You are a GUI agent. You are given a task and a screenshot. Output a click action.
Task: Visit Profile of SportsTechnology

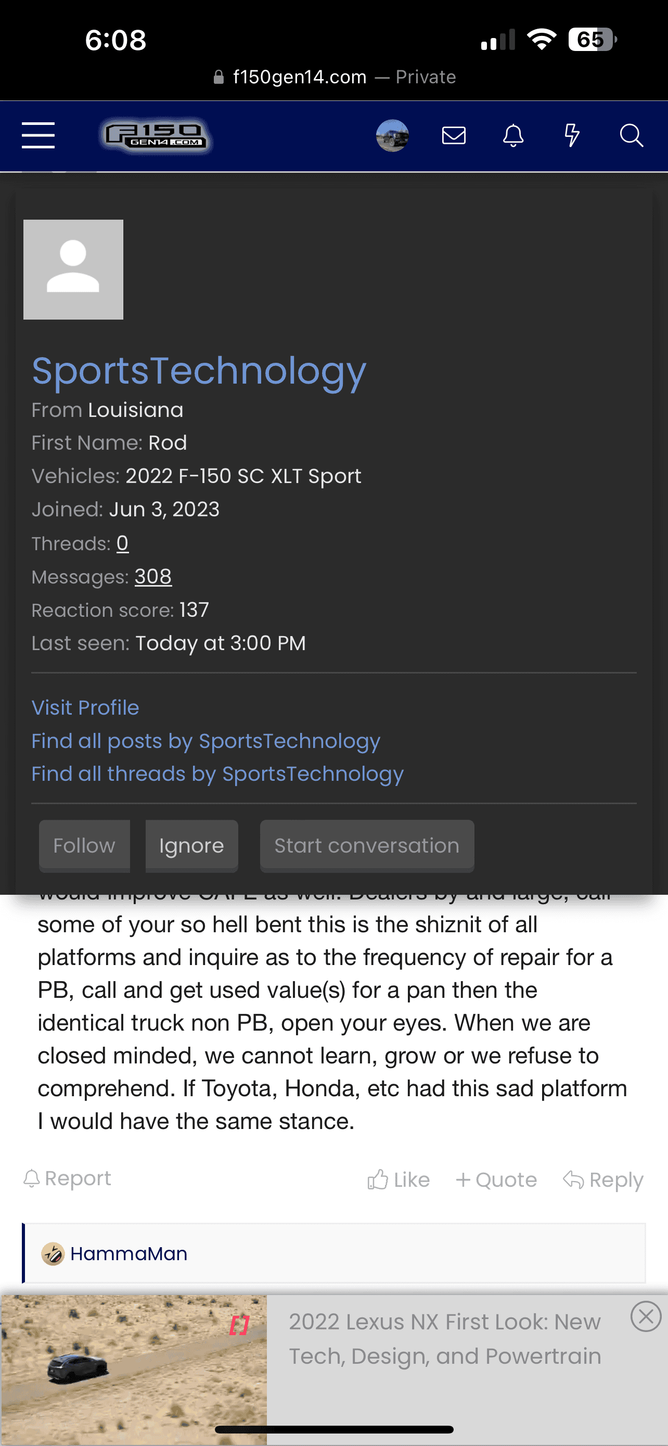point(85,707)
